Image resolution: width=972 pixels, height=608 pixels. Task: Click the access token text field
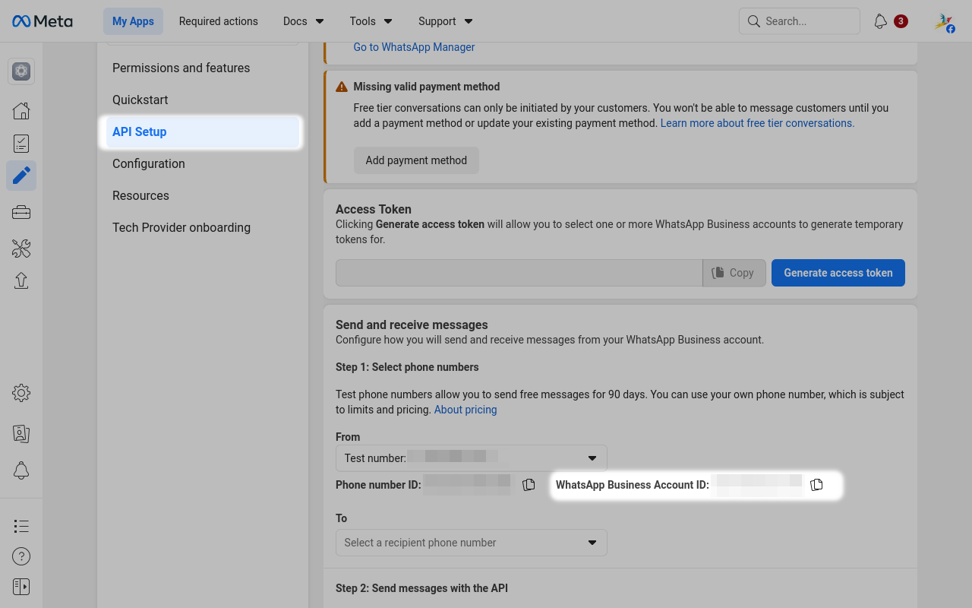coord(519,273)
